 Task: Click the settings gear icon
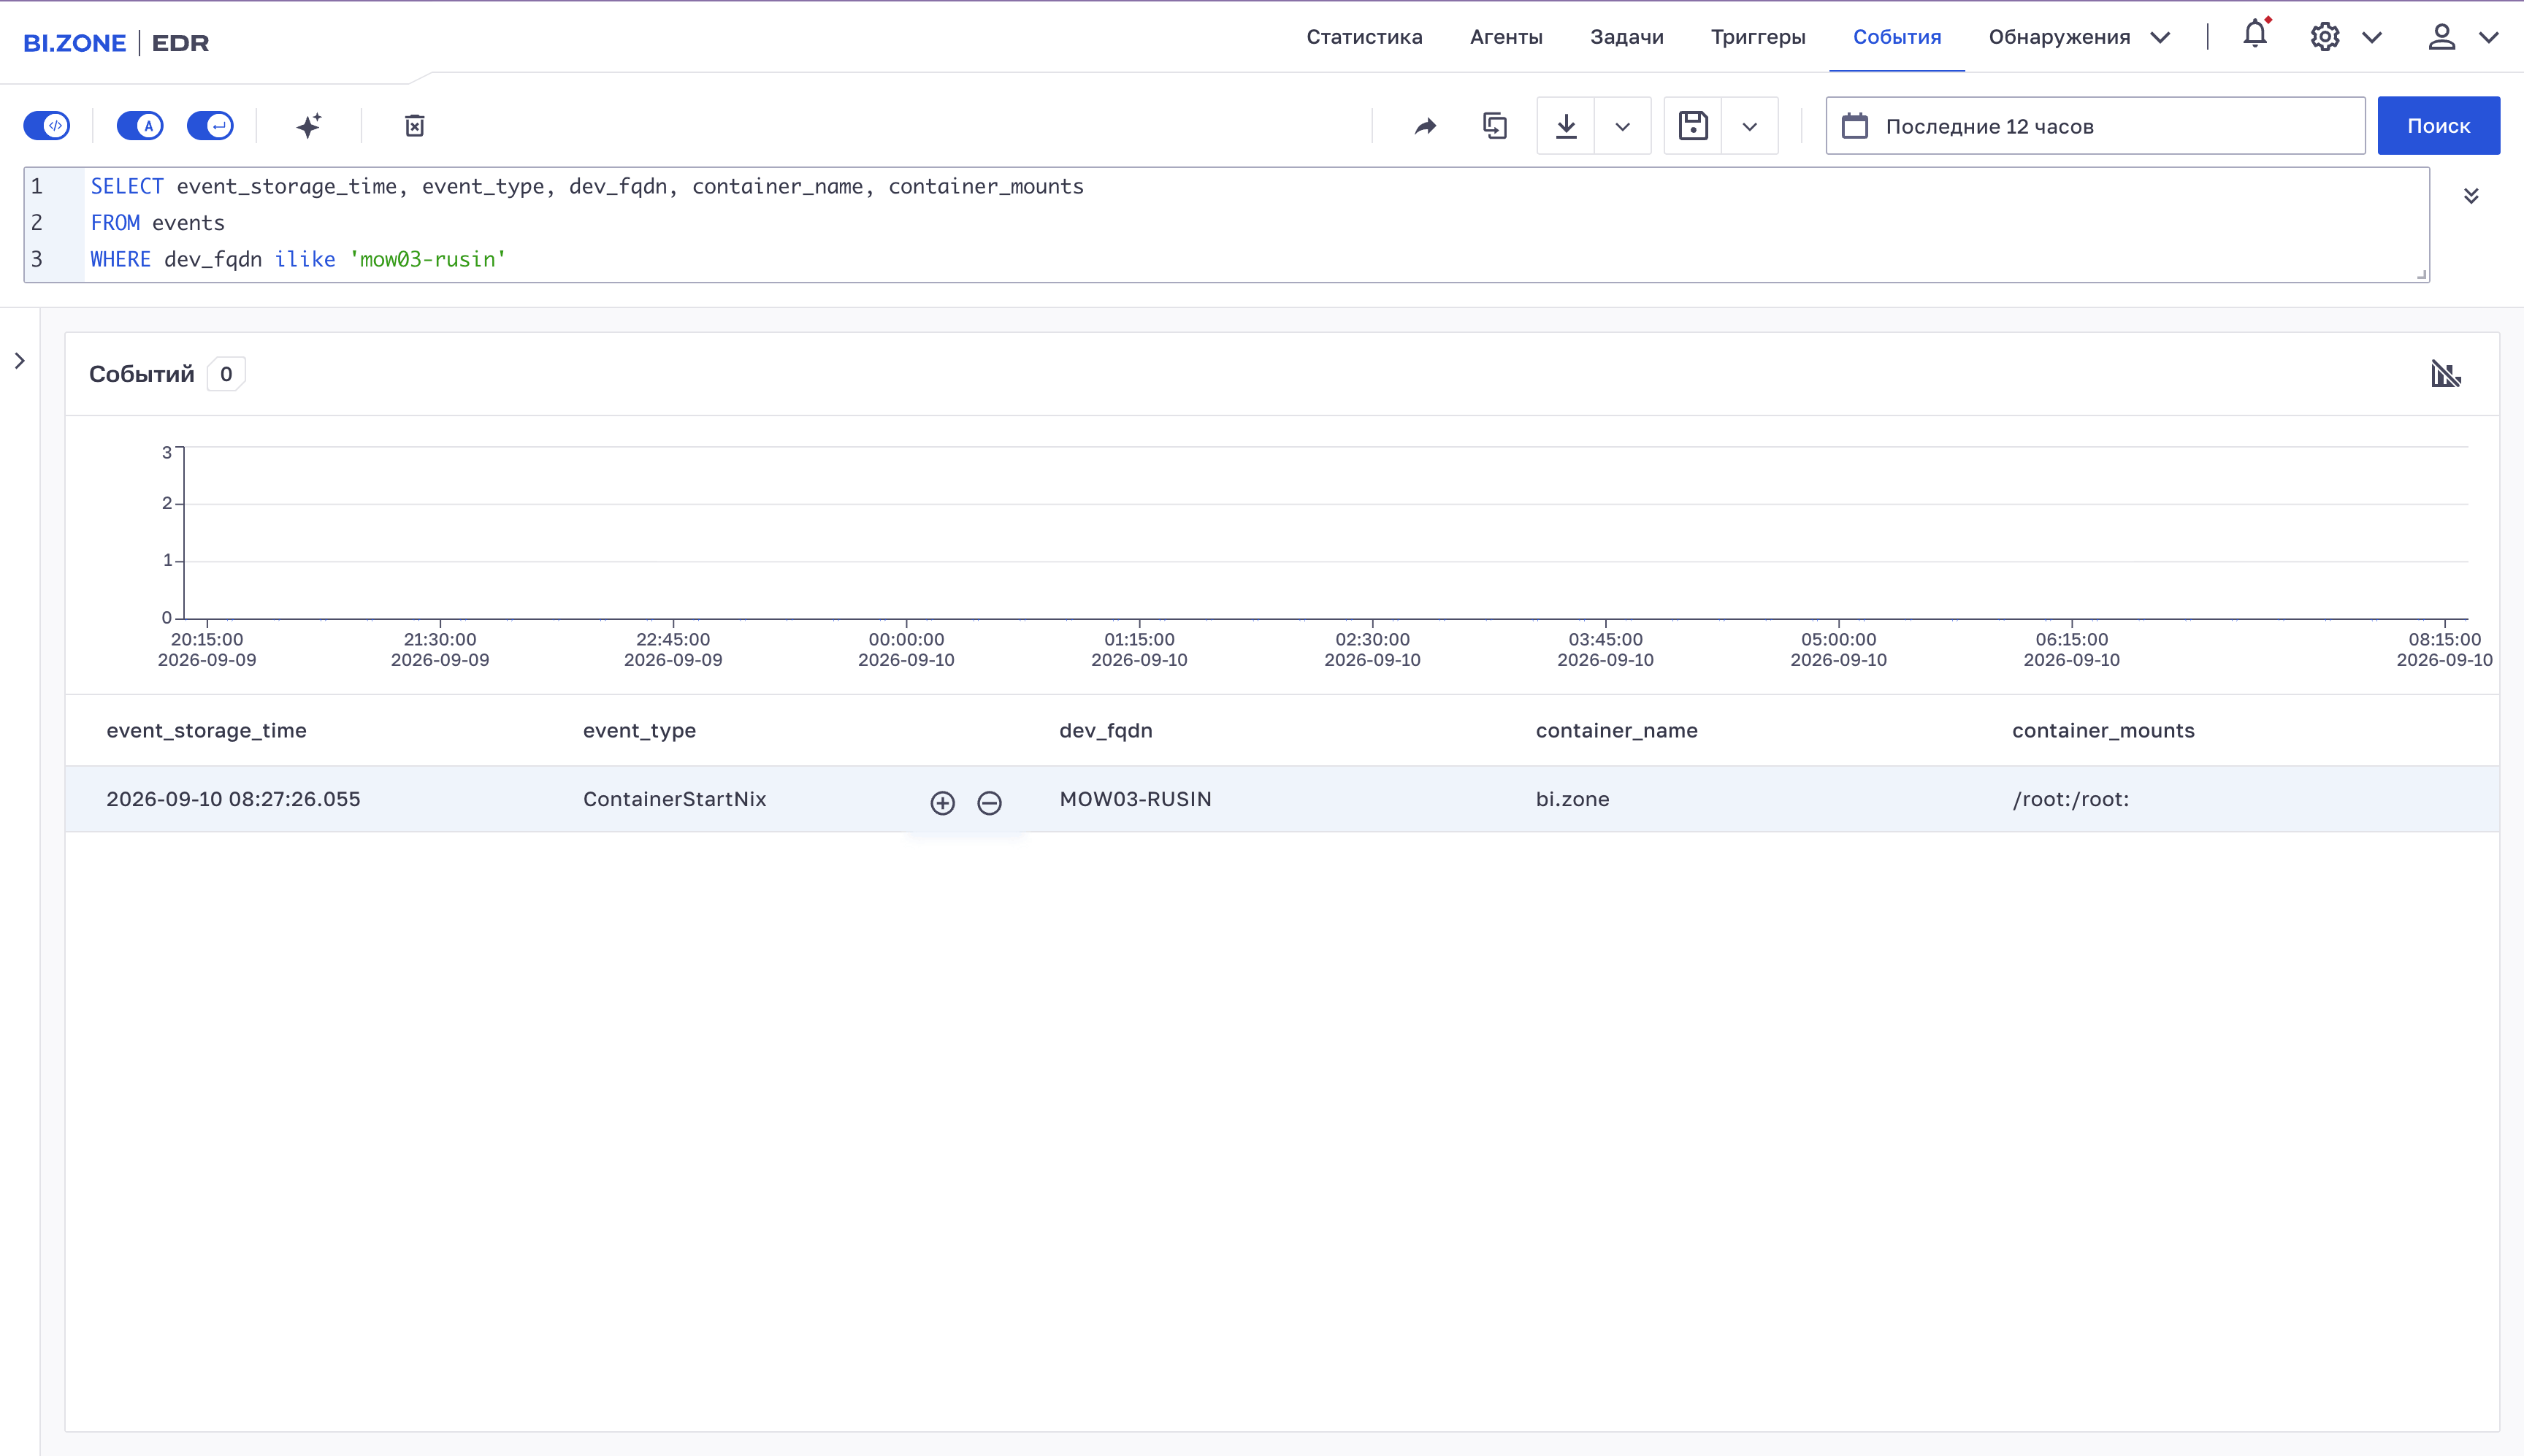point(2325,37)
